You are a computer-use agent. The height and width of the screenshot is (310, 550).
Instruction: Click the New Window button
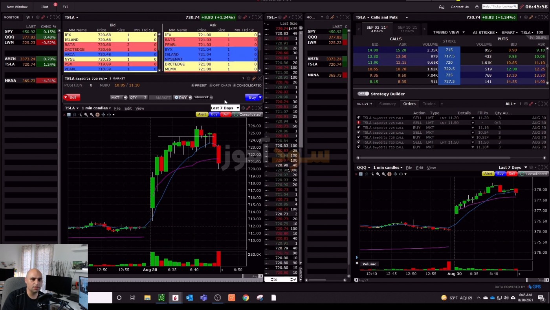(x=17, y=7)
